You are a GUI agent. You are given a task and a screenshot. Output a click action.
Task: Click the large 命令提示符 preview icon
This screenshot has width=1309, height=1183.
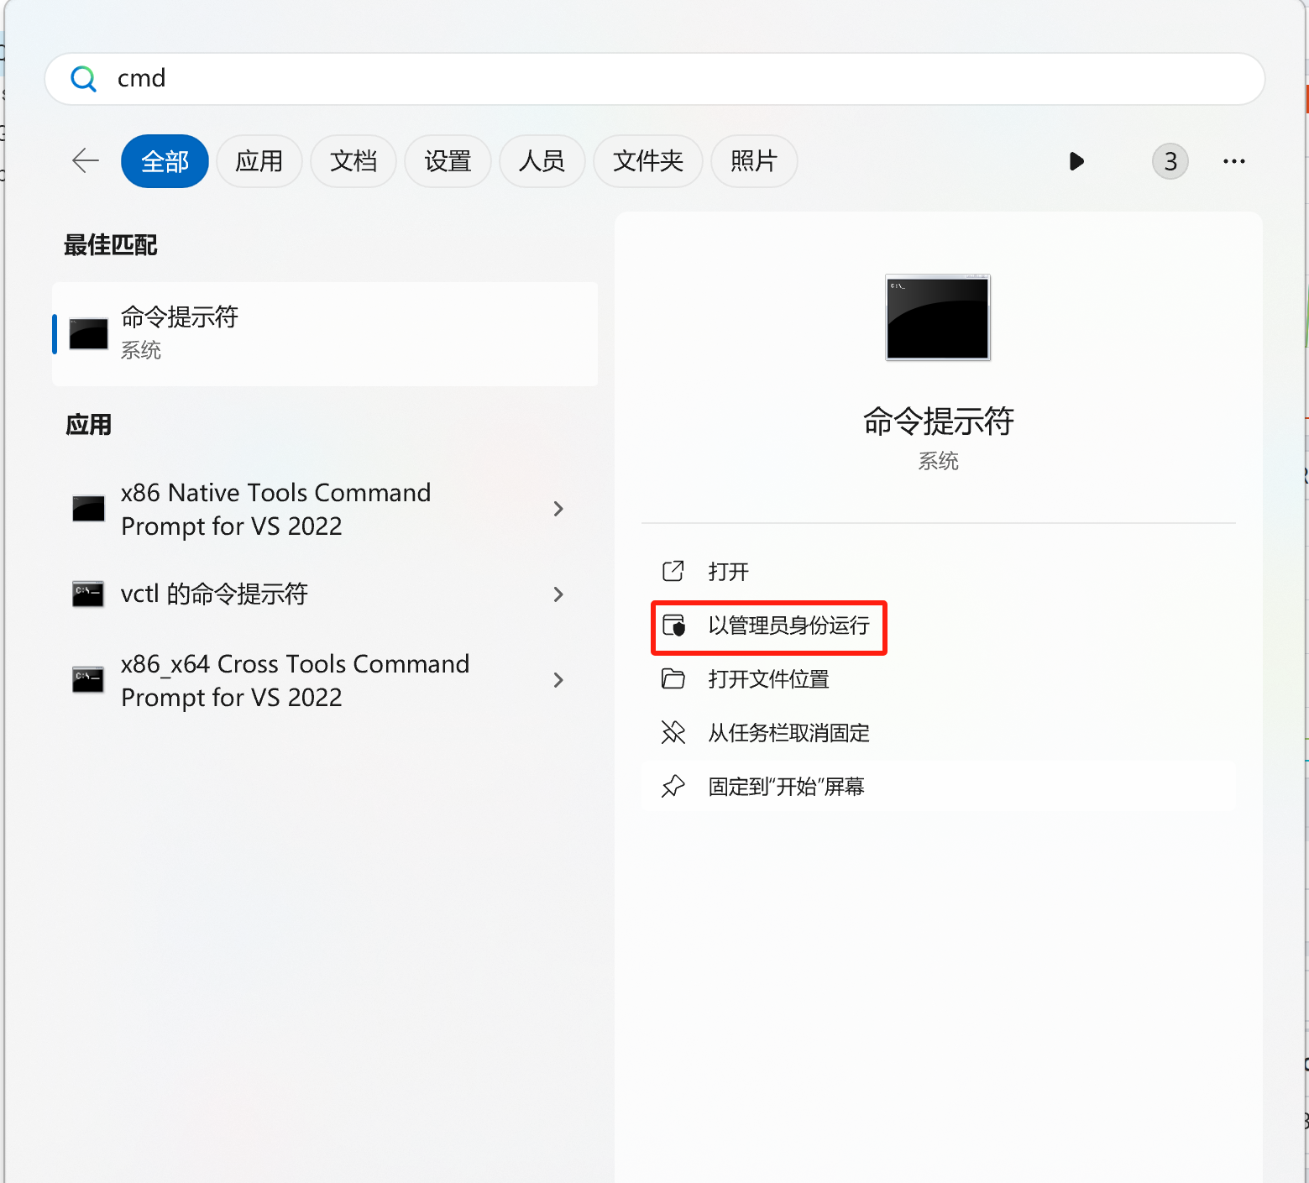pyautogui.click(x=937, y=317)
